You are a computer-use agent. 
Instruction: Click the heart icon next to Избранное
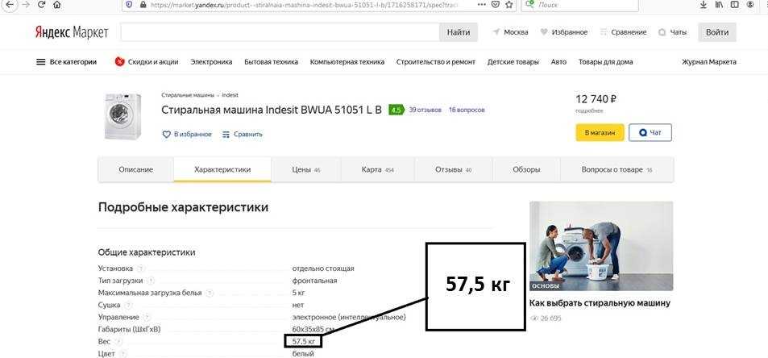click(545, 32)
